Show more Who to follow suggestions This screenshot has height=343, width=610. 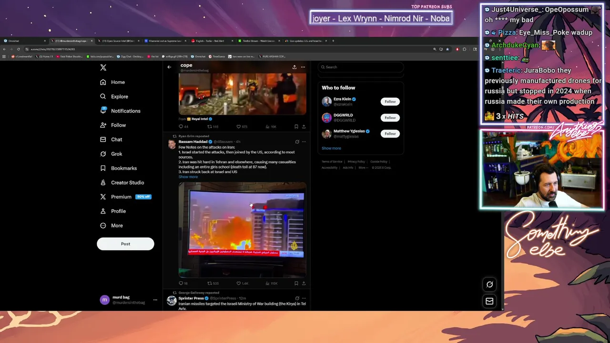331,148
